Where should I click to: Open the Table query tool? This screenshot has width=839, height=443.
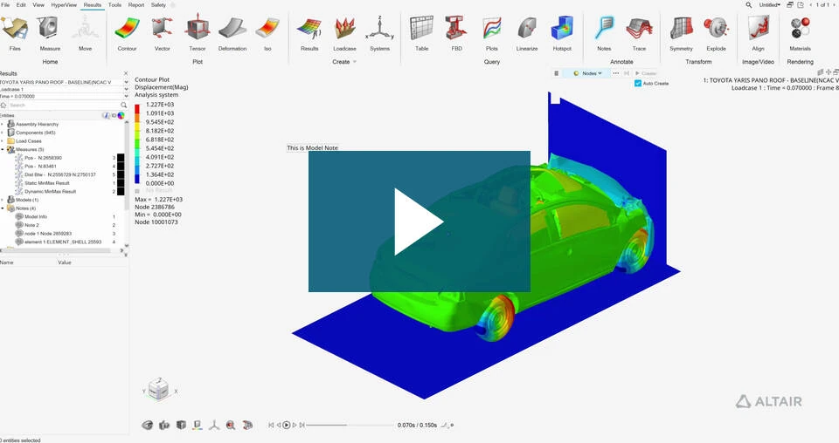tap(421, 33)
